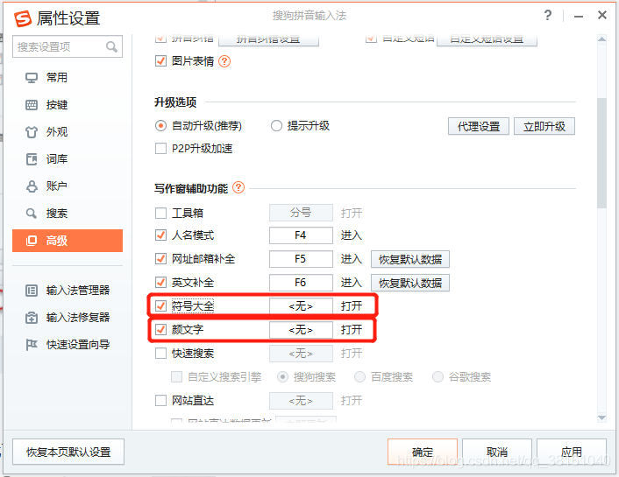
Task: Click the shirt icon next to 外观
Action: [32, 132]
